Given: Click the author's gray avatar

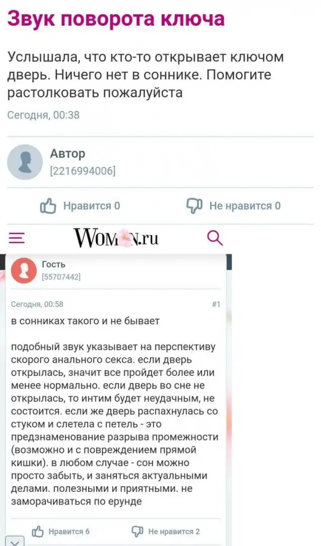Looking at the screenshot, I should 25,162.
